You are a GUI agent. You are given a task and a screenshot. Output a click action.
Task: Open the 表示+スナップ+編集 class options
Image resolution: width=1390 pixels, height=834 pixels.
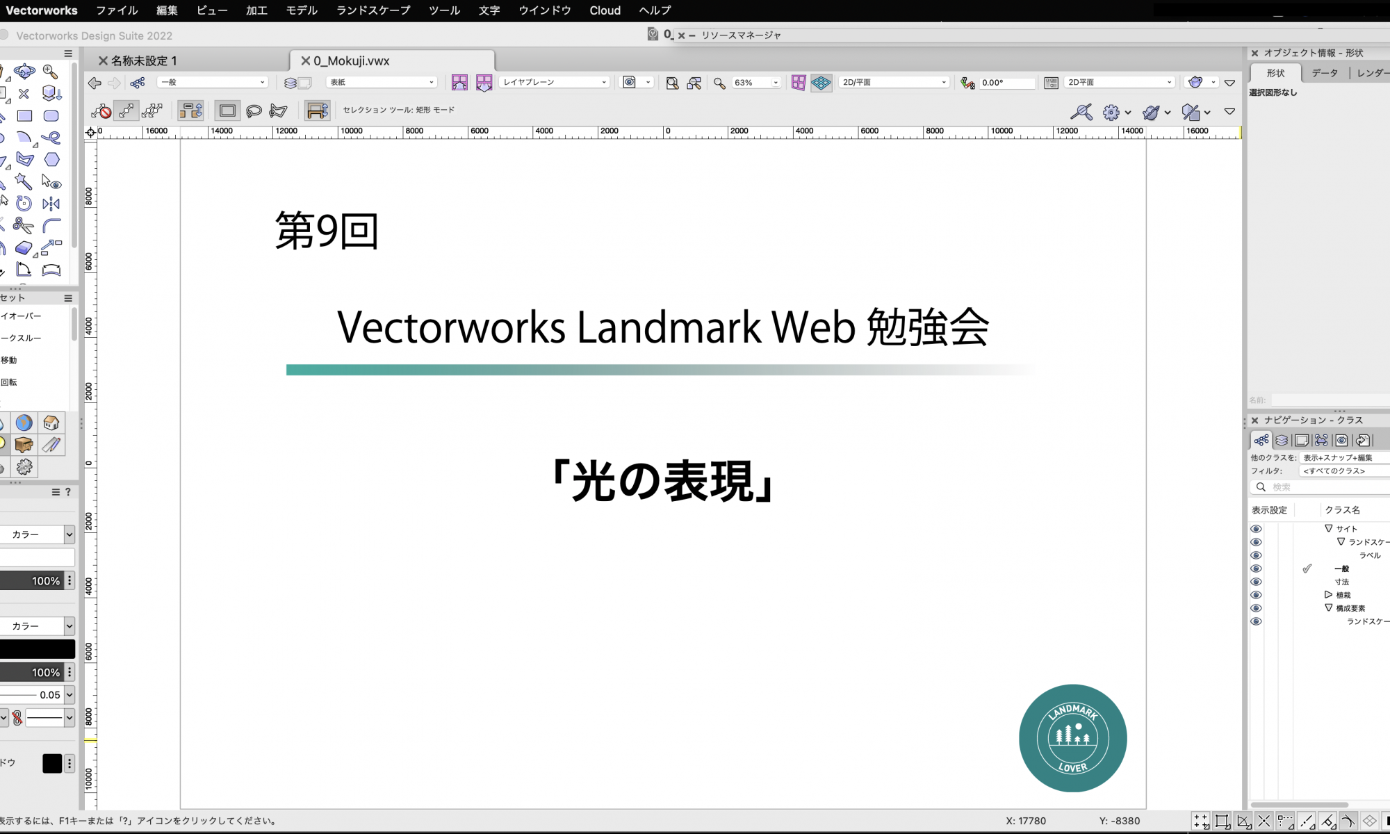pyautogui.click(x=1345, y=458)
